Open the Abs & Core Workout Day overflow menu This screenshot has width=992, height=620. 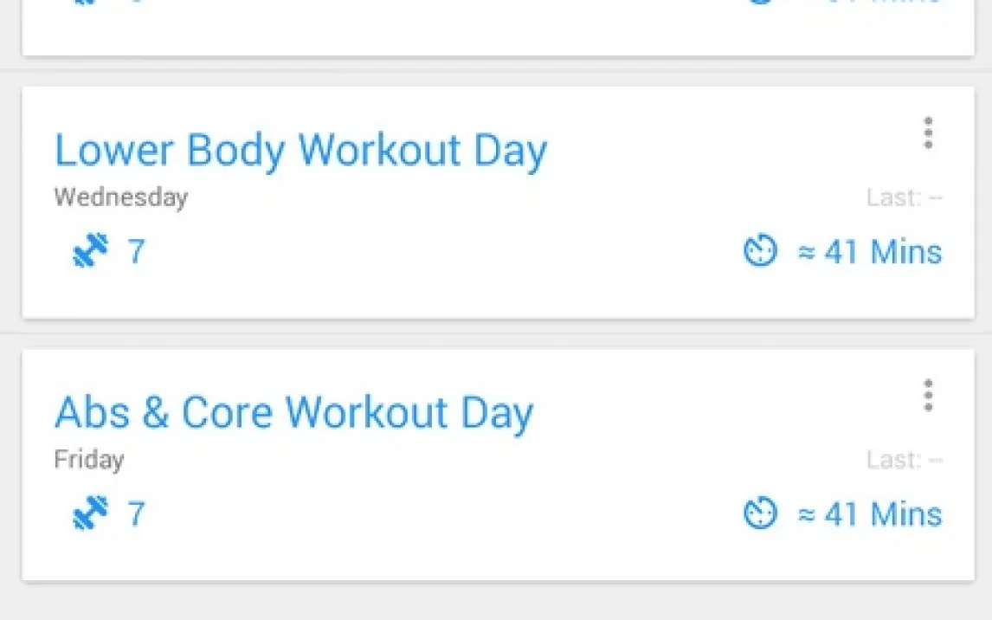coord(928,396)
